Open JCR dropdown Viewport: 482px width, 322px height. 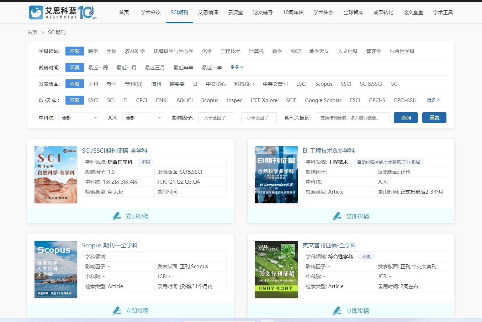click(144, 118)
